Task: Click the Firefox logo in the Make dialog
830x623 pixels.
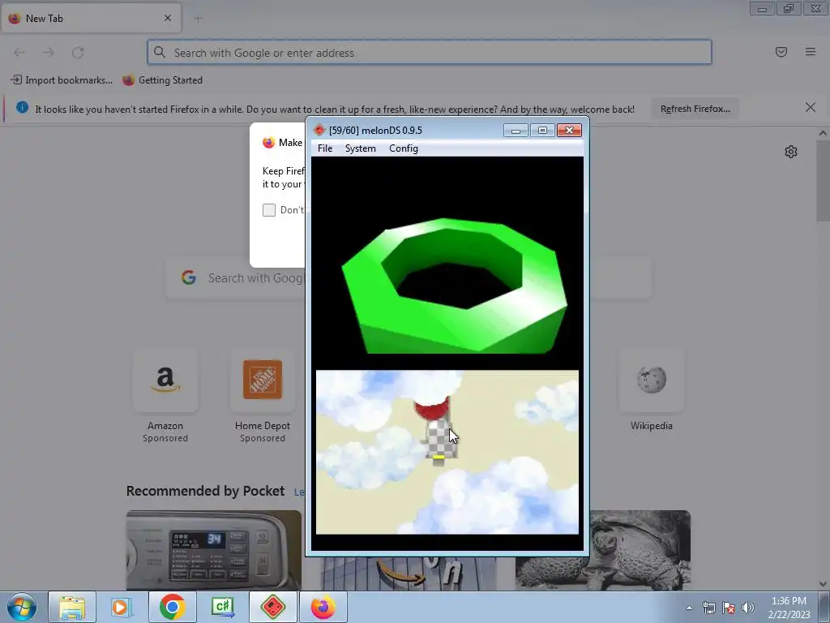Action: click(x=269, y=143)
